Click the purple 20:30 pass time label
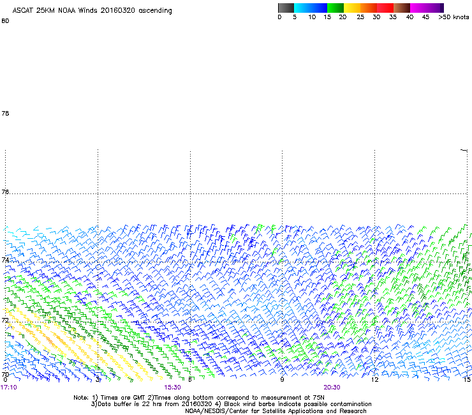The height and width of the screenshot is (415, 472). pos(332,388)
